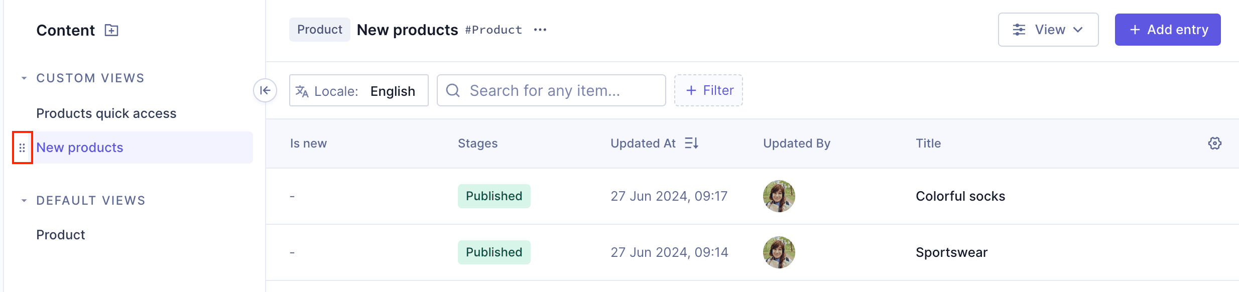
Task: Open the View dropdown
Action: [x=1048, y=30]
